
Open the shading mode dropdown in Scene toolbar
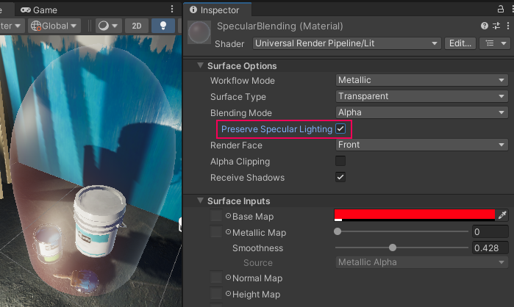pos(109,26)
